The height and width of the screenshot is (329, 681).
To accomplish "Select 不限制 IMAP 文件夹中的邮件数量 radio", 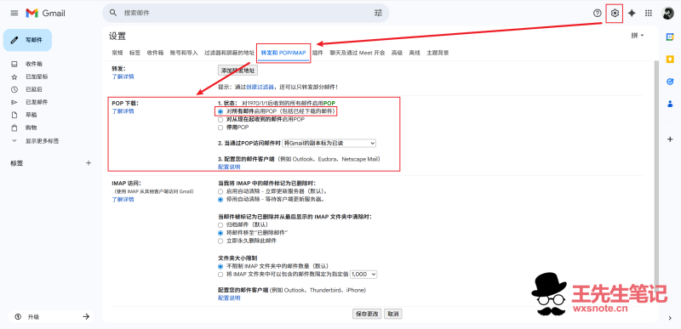I will tap(220, 266).
